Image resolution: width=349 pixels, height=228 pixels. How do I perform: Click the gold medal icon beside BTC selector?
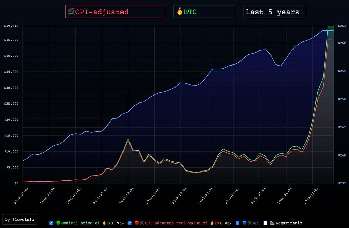pyautogui.click(x=180, y=11)
